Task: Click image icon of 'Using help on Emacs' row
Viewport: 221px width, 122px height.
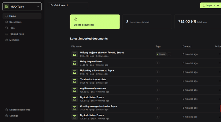Action: pyautogui.click(x=75, y=63)
